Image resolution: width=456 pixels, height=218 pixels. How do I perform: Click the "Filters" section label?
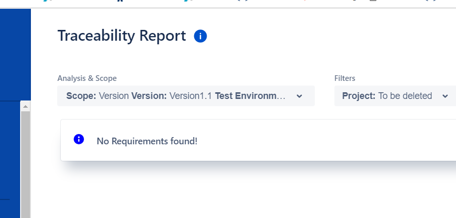click(345, 78)
